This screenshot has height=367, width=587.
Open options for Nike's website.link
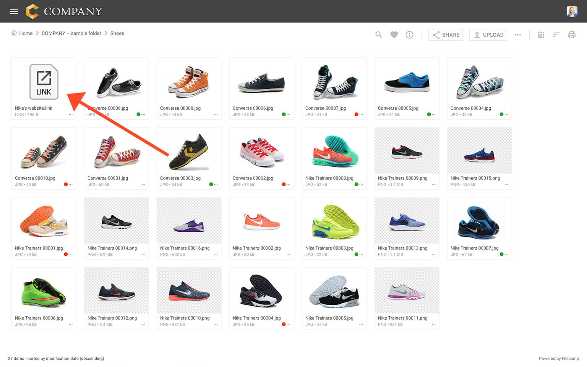click(x=71, y=114)
